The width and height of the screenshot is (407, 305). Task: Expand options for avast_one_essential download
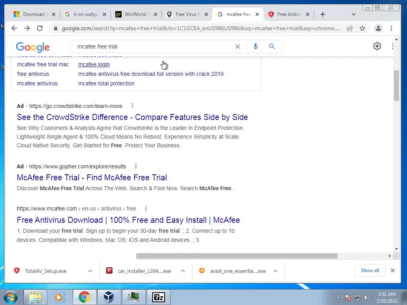[275, 271]
